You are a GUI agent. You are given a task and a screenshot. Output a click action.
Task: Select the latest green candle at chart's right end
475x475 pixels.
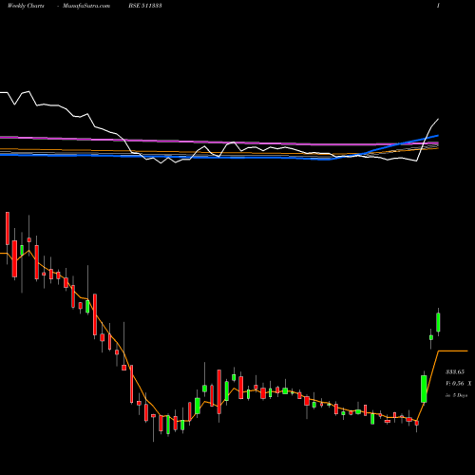pos(438,322)
